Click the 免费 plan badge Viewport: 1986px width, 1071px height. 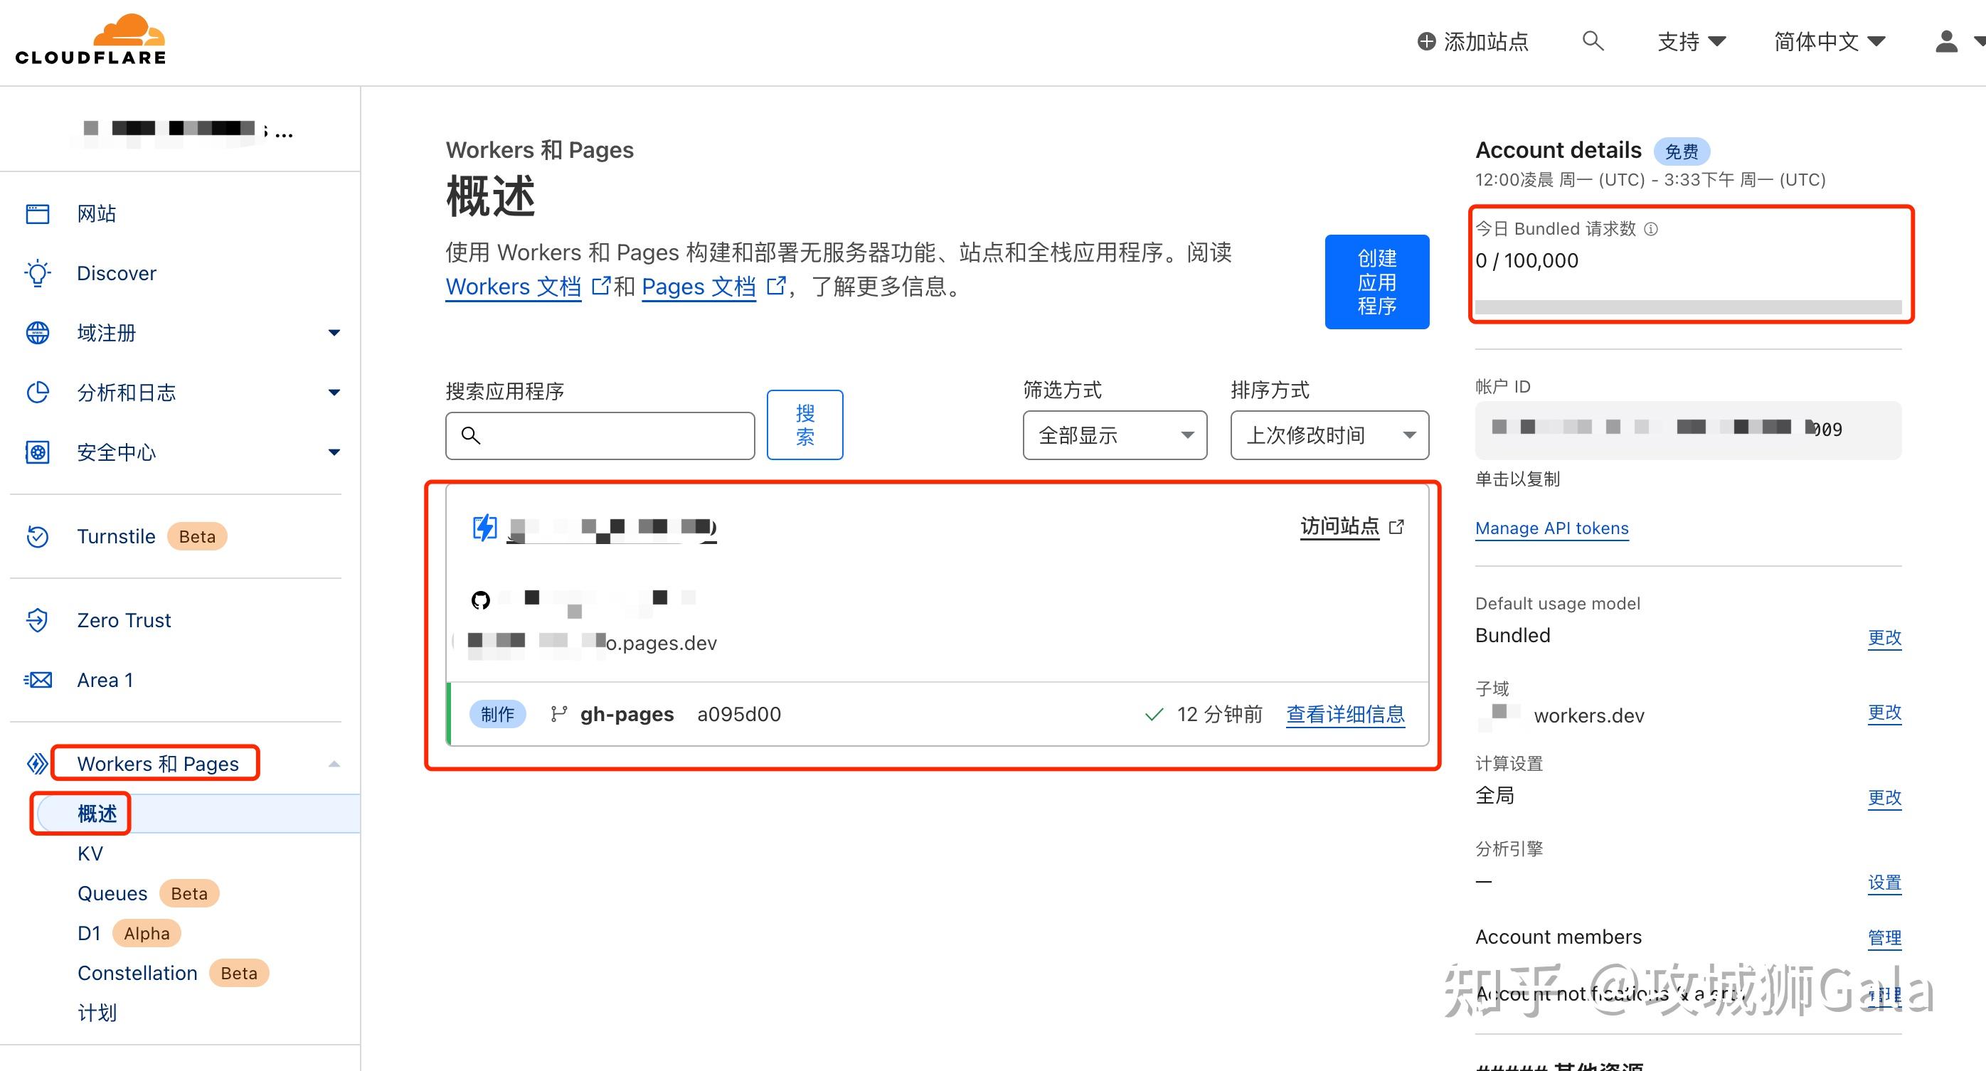pyautogui.click(x=1682, y=151)
